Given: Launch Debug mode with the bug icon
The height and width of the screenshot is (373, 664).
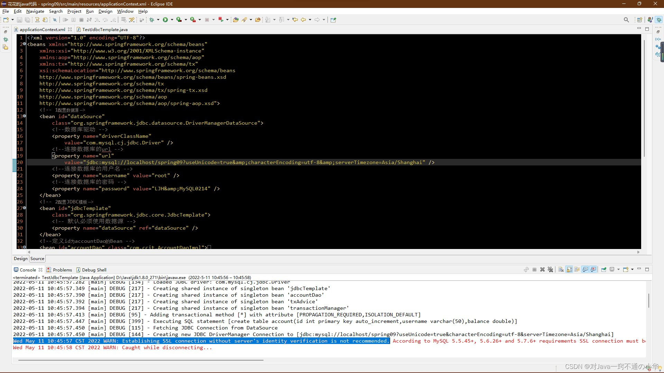Looking at the screenshot, I should coord(152,20).
